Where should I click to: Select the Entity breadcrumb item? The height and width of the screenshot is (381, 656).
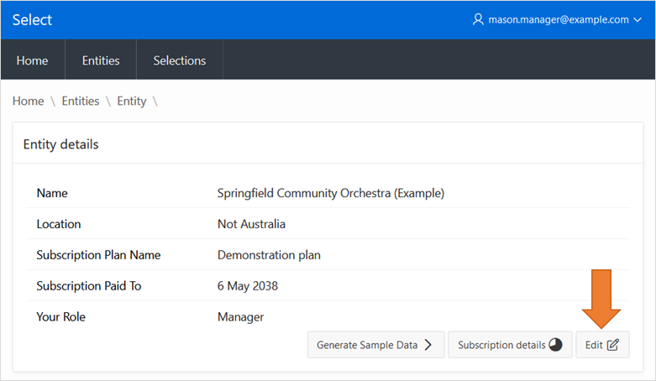point(132,101)
